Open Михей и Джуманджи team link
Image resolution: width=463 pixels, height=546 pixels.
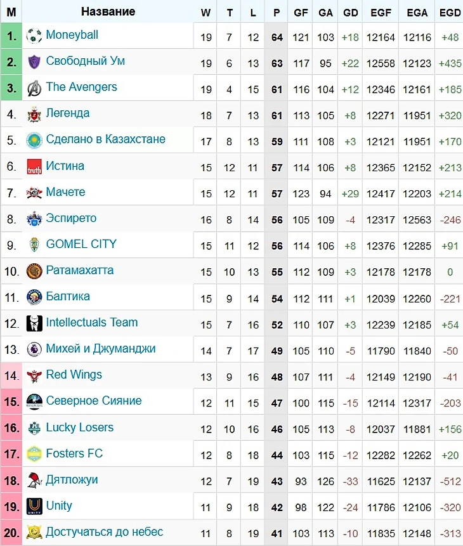click(x=100, y=349)
